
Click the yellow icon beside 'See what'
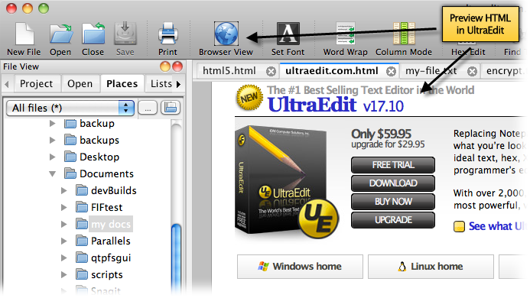(x=459, y=226)
